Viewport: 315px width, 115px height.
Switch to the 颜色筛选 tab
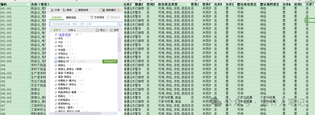[71, 18]
